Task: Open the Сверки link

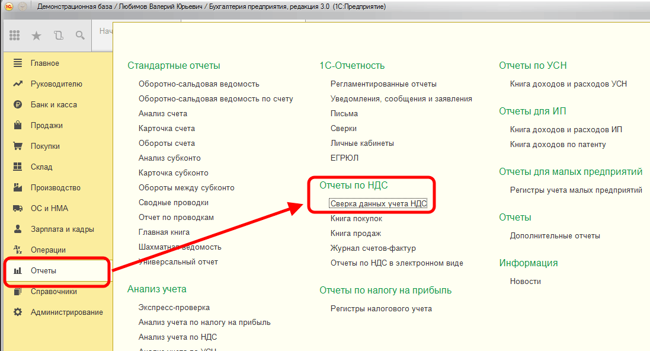Action: (344, 128)
